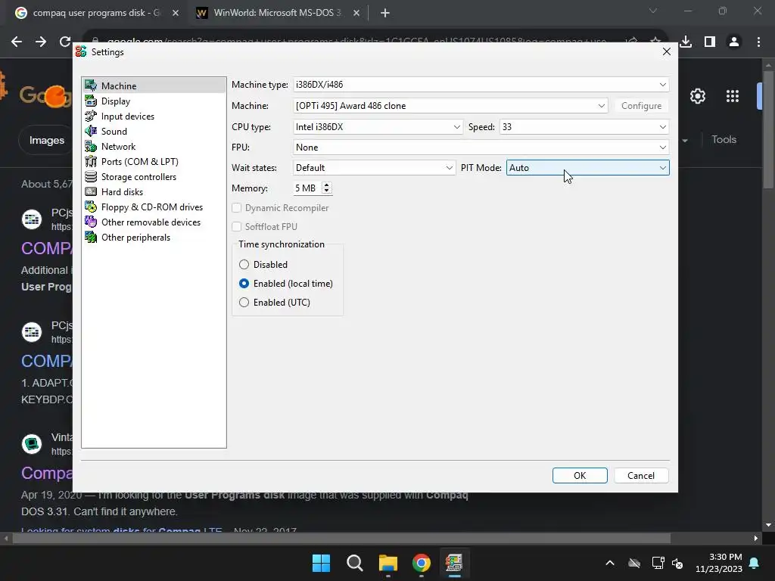Image resolution: width=775 pixels, height=581 pixels.
Task: Click the 86Box Settings title icon
Action: pos(81,52)
